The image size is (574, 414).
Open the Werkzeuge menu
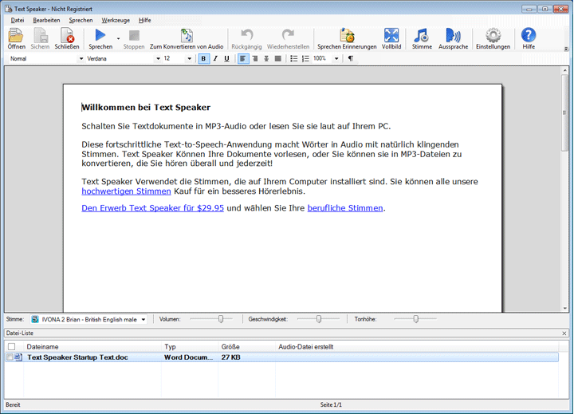pos(116,20)
